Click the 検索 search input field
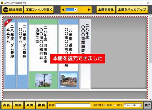Viewport: 152px width, 110px height. (x=73, y=105)
